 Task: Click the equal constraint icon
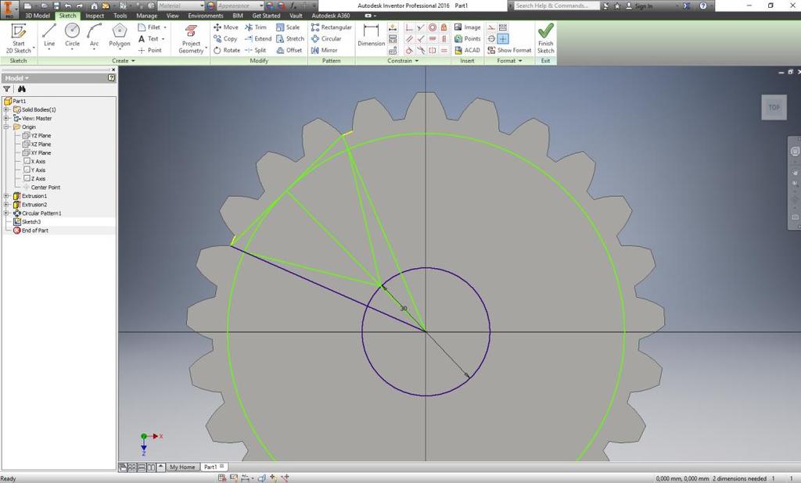(444, 51)
